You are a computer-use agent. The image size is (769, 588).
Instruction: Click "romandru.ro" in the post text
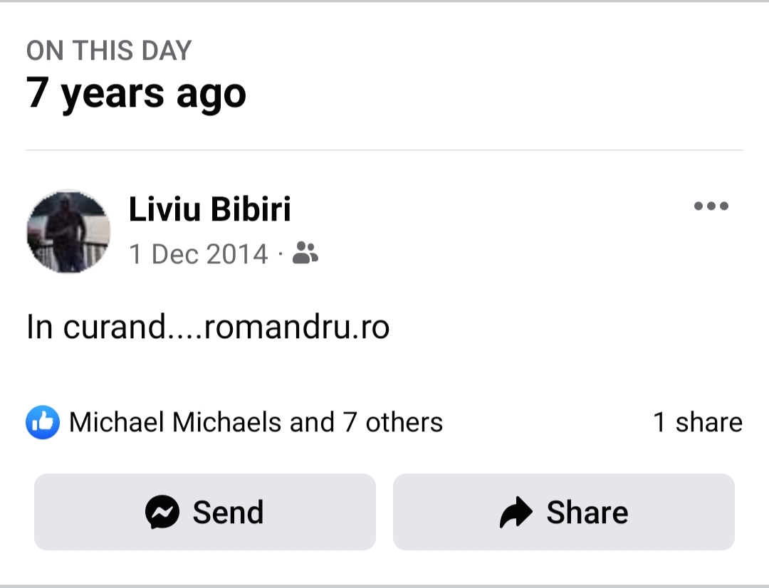(x=297, y=327)
